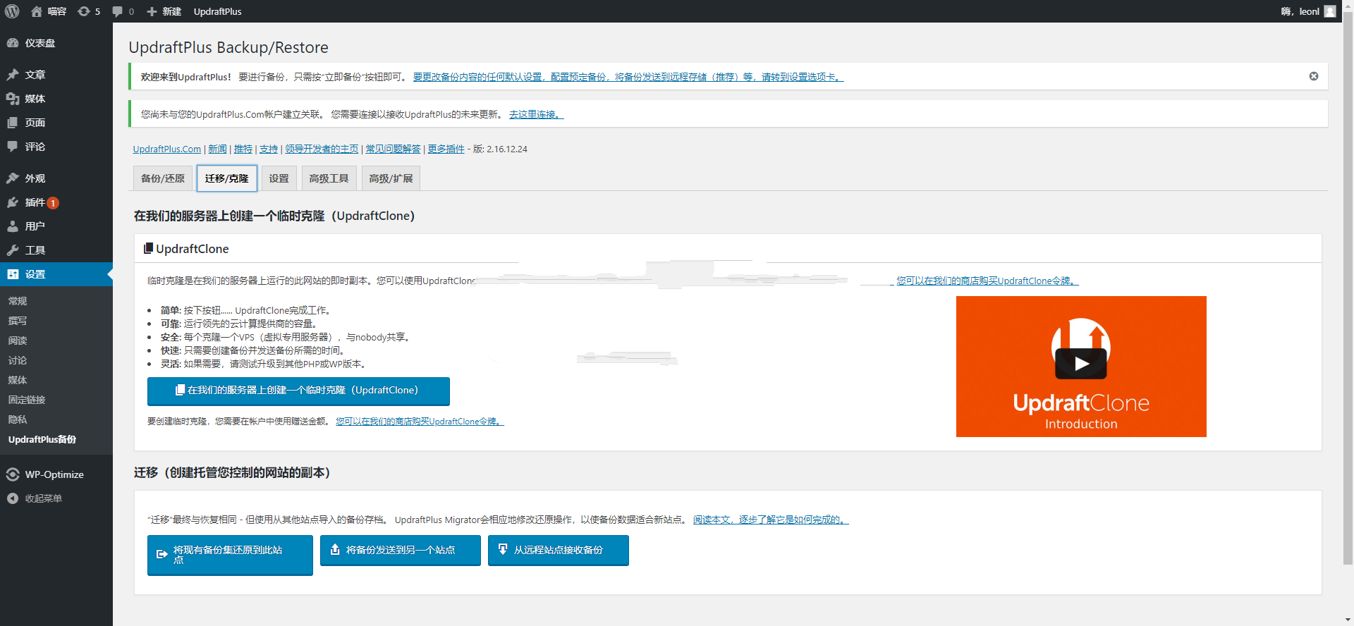The width and height of the screenshot is (1354, 626).
Task: Click 从远程站点接收备份 button
Action: tap(558, 550)
